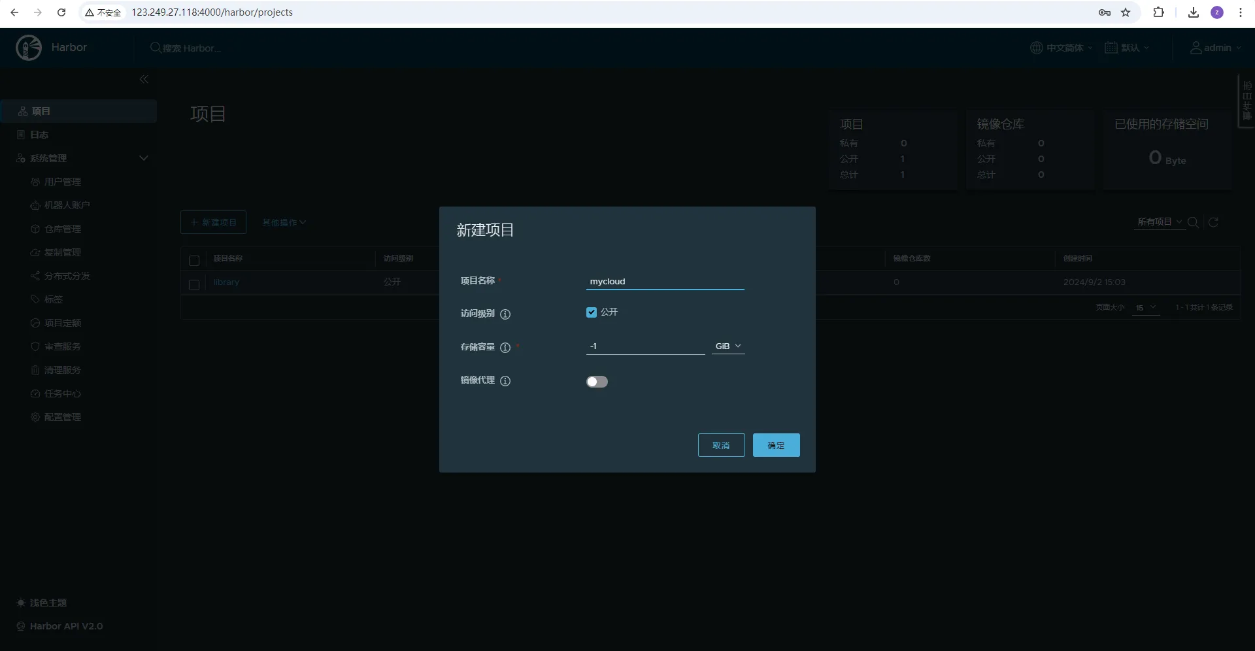Open browser extensions puzzle icon
The height and width of the screenshot is (651, 1255).
pos(1158,12)
